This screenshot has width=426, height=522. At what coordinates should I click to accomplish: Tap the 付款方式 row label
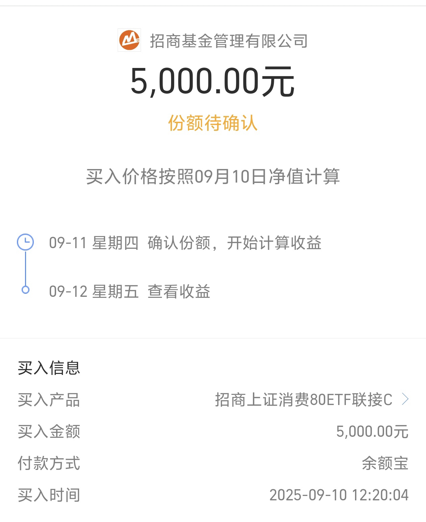point(49,464)
